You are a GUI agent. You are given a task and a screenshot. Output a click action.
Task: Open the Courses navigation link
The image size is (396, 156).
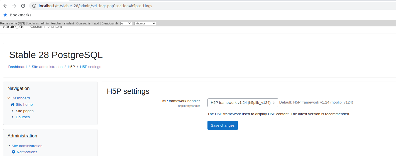click(x=23, y=117)
